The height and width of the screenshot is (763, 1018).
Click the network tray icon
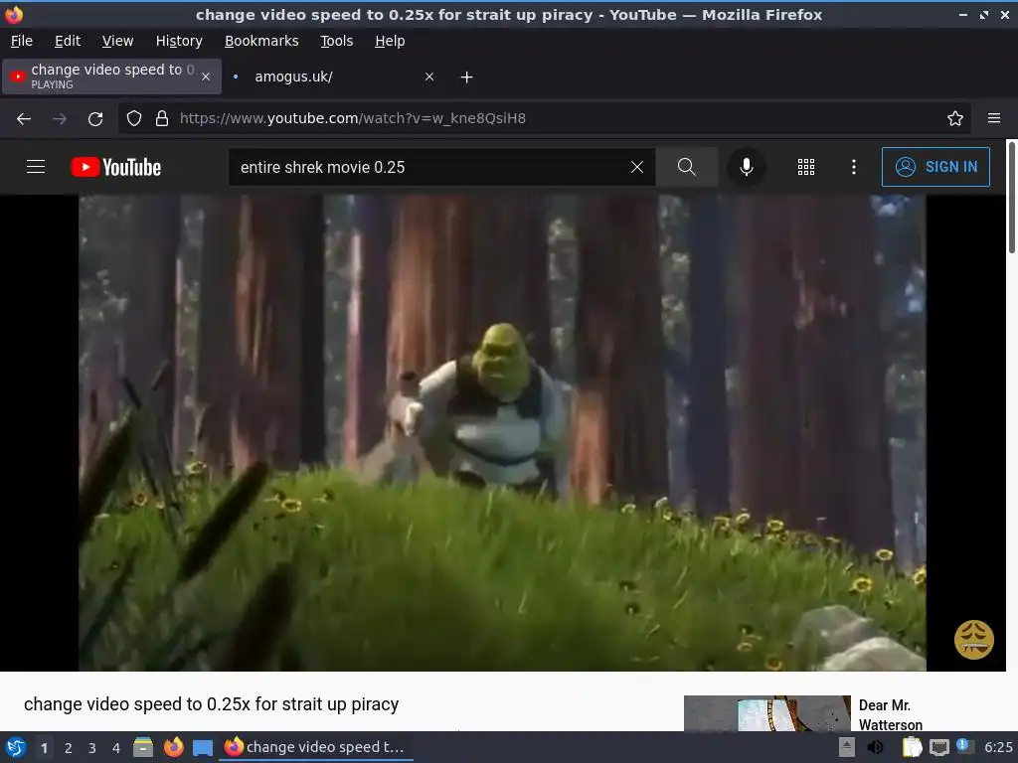tap(938, 747)
